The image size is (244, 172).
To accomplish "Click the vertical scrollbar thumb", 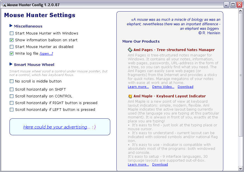I will pyautogui.click(x=240, y=75).
